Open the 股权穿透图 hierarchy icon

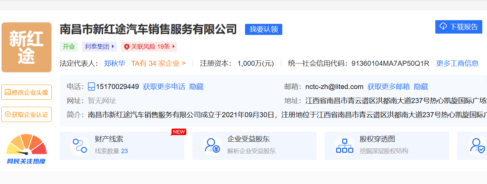point(344,145)
